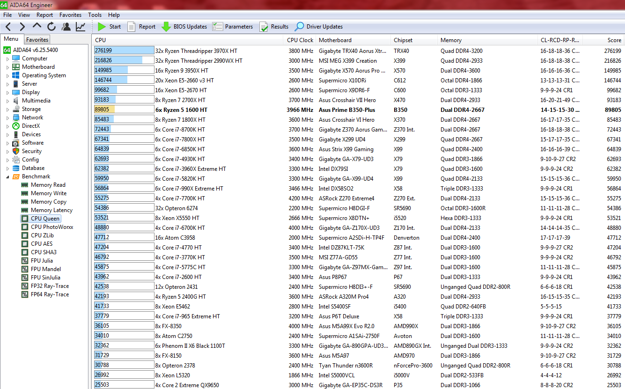
Task: Expand the Display tree node
Action: point(7,93)
